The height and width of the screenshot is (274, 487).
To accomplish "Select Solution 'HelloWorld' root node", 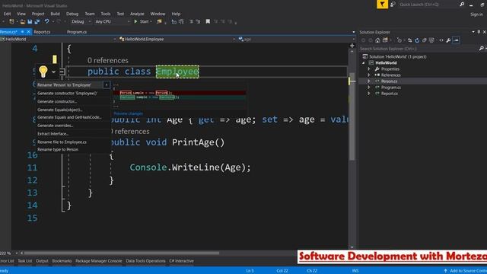I will [397, 56].
